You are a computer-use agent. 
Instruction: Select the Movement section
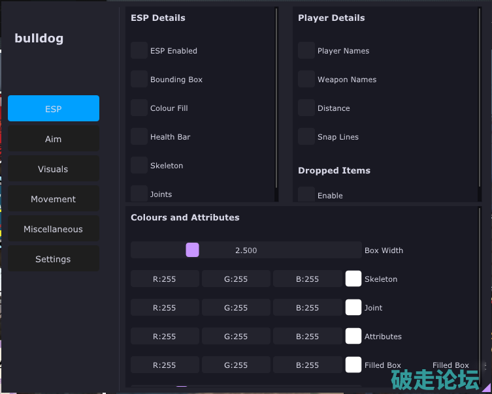pos(54,199)
